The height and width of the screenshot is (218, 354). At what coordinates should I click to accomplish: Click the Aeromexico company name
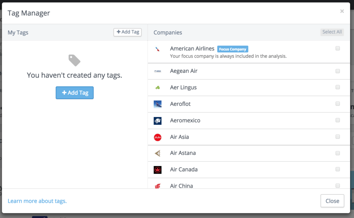pyautogui.click(x=185, y=120)
